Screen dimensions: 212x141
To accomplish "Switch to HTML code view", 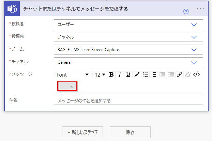I will click(197, 74).
